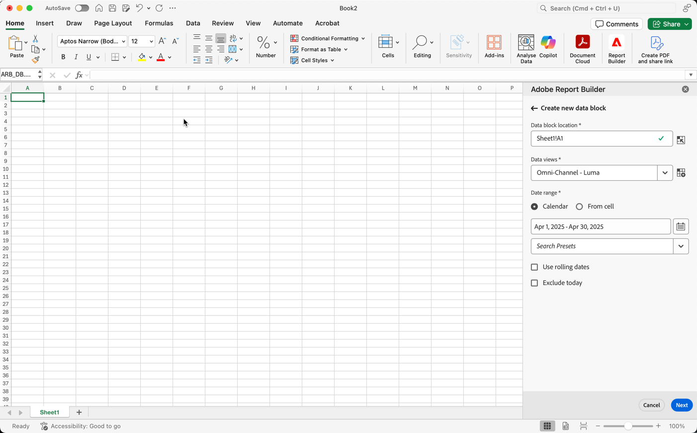Image resolution: width=697 pixels, height=433 pixels.
Task: Close the Adobe Report Builder panel
Action: [686, 89]
